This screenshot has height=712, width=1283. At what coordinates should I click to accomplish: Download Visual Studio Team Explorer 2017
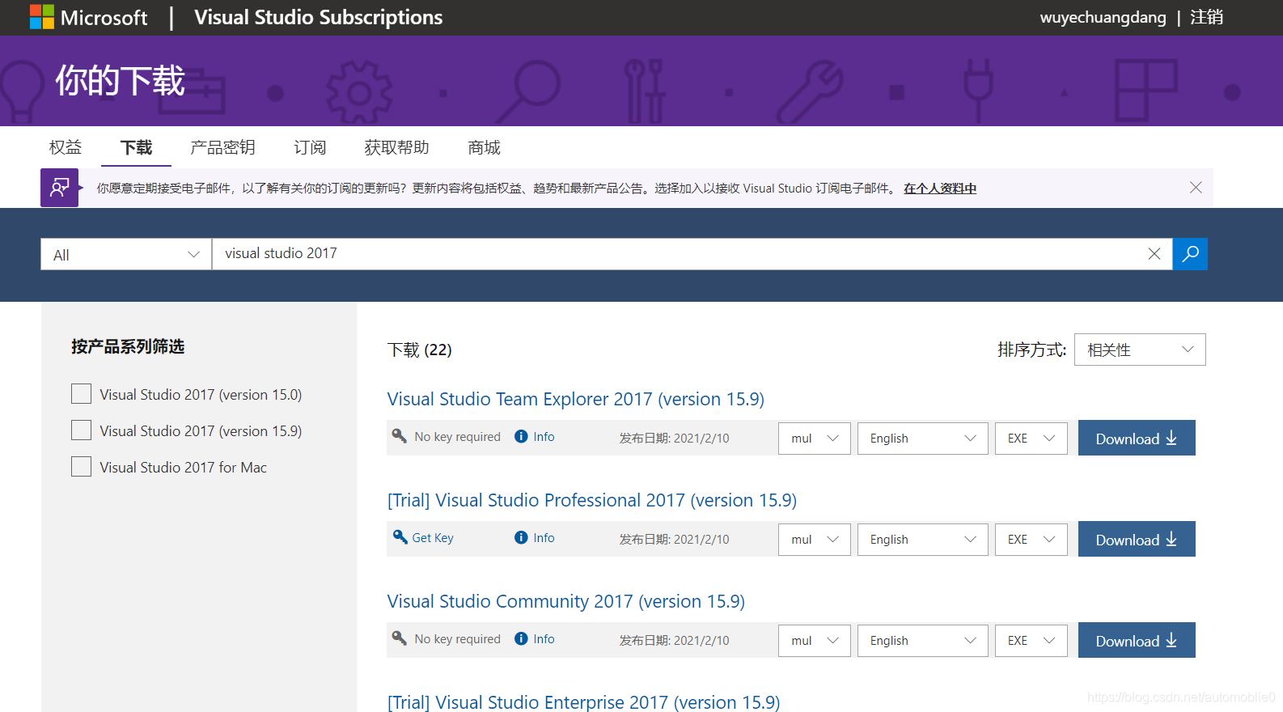tap(1137, 438)
